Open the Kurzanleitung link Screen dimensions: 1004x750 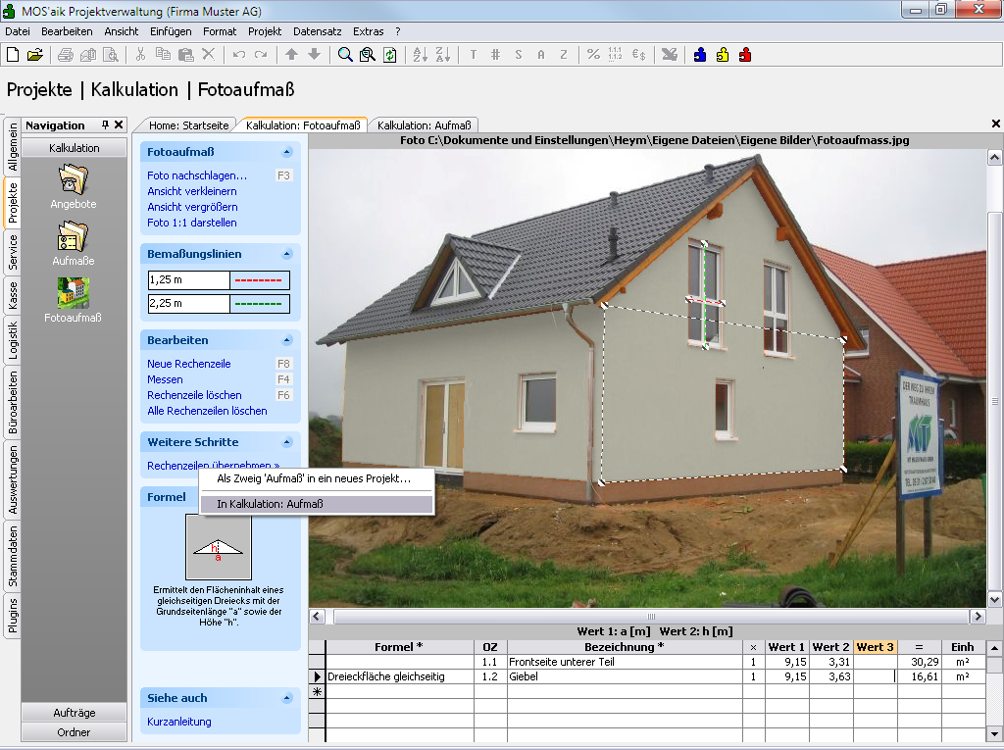179,722
